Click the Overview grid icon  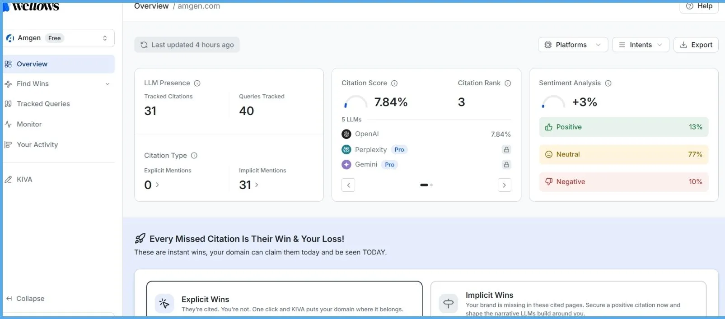point(8,64)
